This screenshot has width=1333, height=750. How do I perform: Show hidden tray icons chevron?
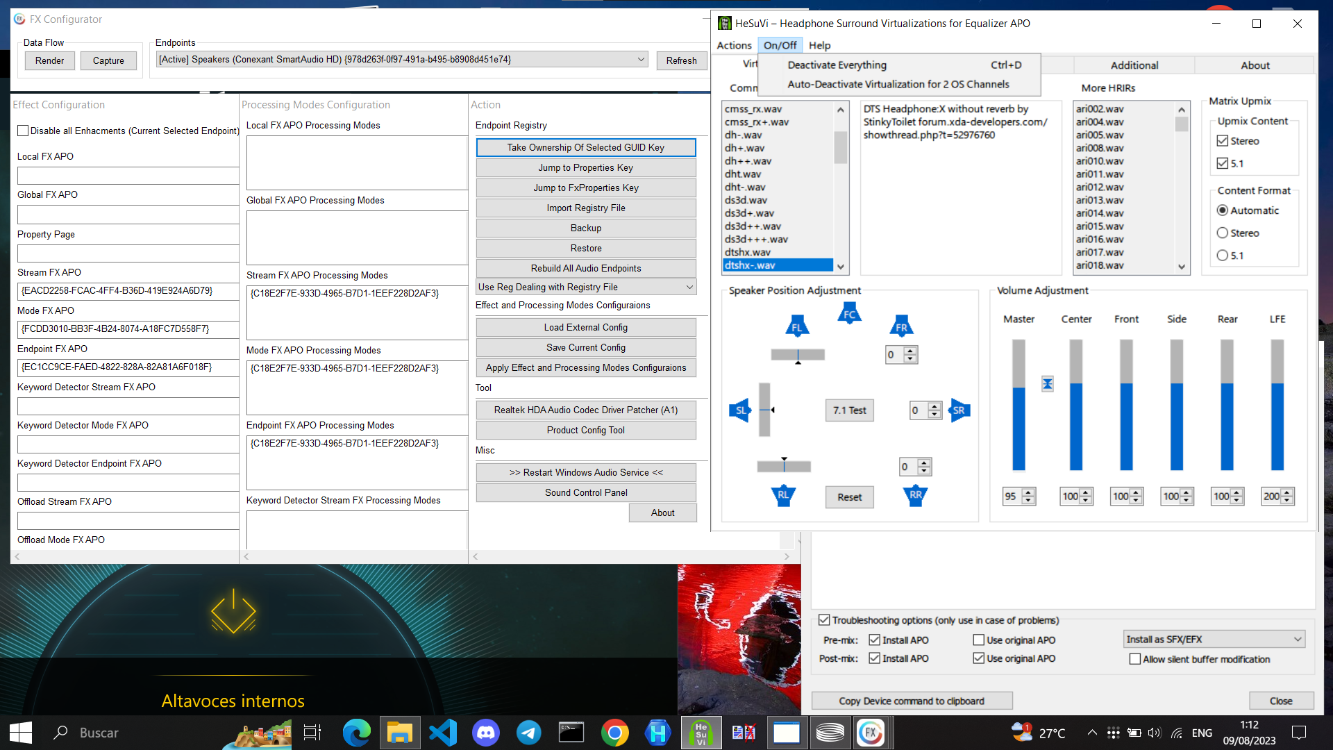tap(1092, 733)
